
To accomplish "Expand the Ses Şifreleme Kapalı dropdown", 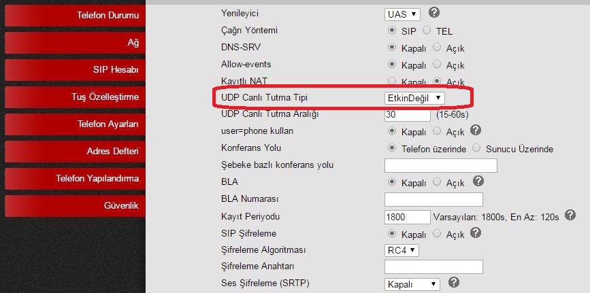I will point(412,283).
